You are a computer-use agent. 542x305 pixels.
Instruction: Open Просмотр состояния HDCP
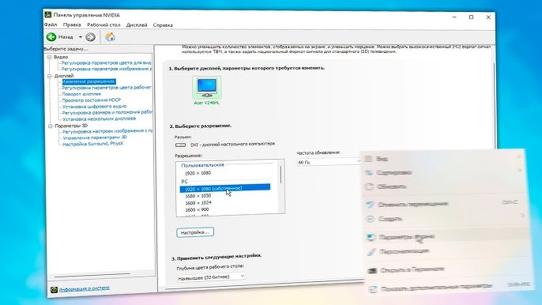click(92, 100)
